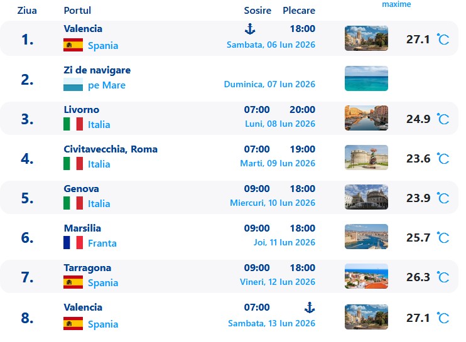Open the turquoise sea day thumbnail
The image size is (466, 342).
(366, 78)
